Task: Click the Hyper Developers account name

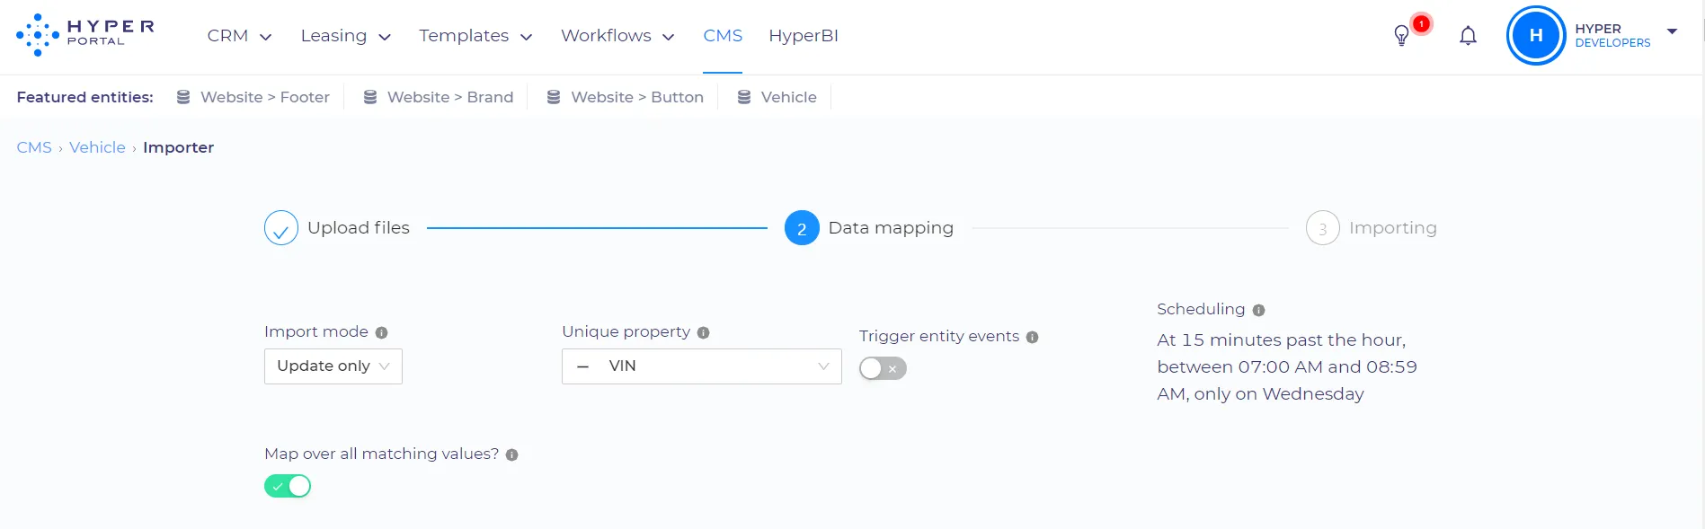Action: (x=1612, y=36)
